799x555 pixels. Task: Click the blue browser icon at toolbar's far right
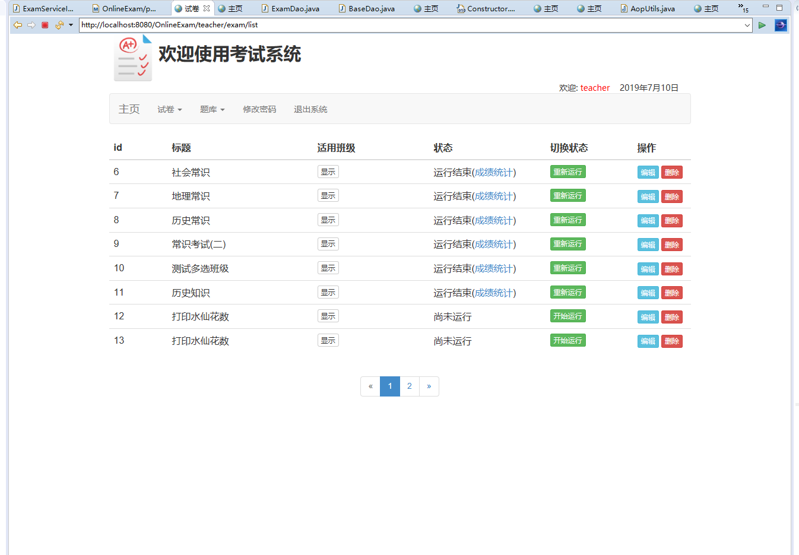coord(781,25)
